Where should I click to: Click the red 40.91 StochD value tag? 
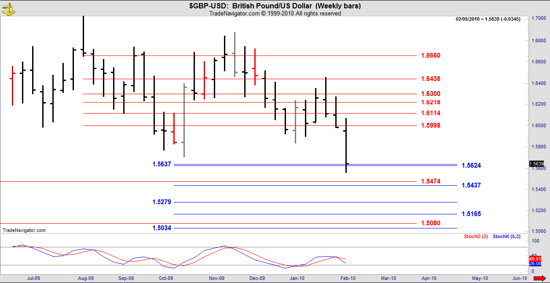(x=535, y=259)
